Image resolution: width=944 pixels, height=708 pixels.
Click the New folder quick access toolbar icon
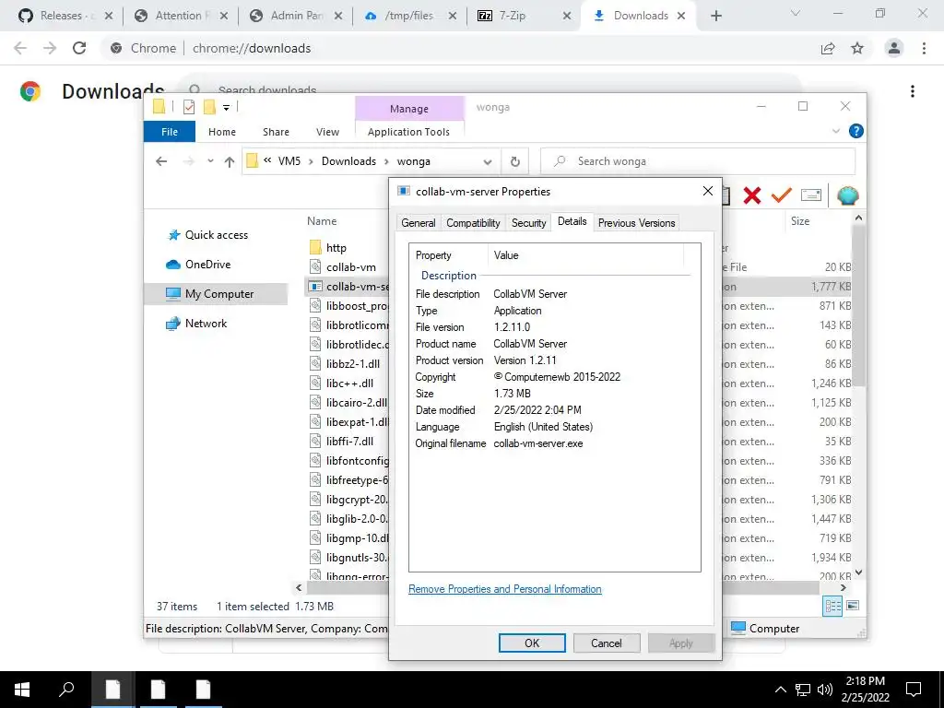tap(209, 107)
